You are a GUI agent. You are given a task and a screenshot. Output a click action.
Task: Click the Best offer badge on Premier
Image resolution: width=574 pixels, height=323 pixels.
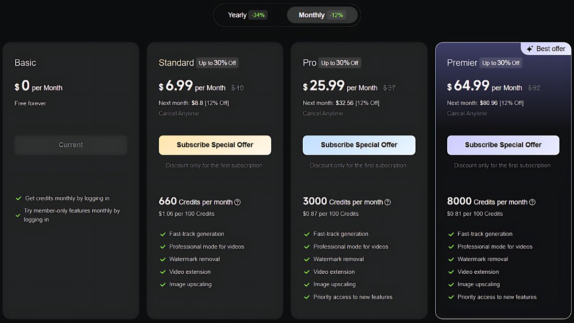pyautogui.click(x=546, y=49)
